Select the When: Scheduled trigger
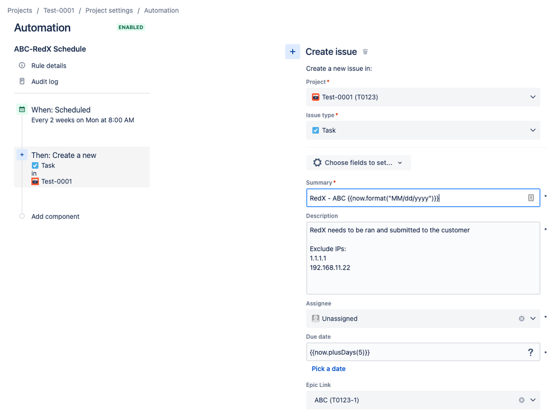Image resolution: width=547 pixels, height=410 pixels. 61,110
